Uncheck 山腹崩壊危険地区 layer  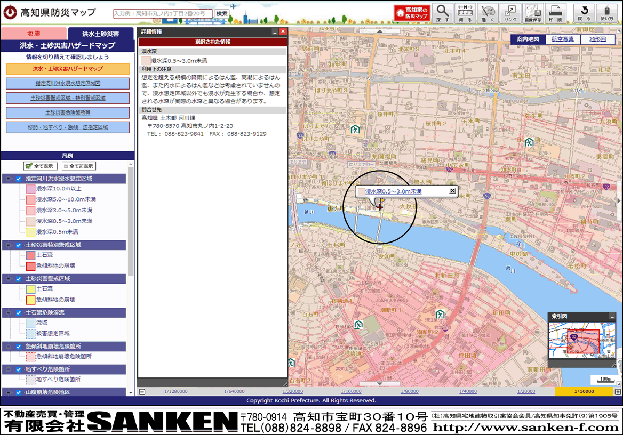click(19, 392)
